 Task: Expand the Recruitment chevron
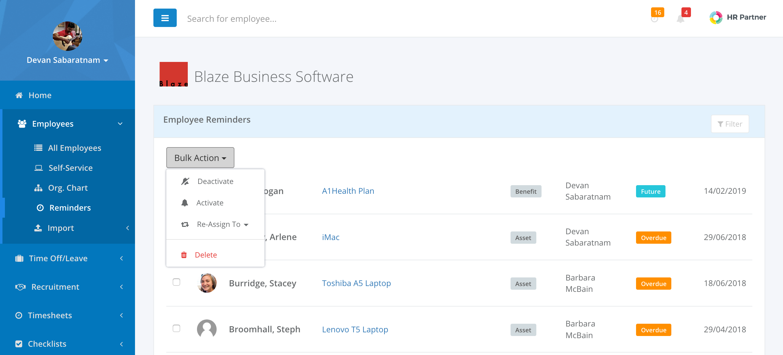(x=121, y=287)
